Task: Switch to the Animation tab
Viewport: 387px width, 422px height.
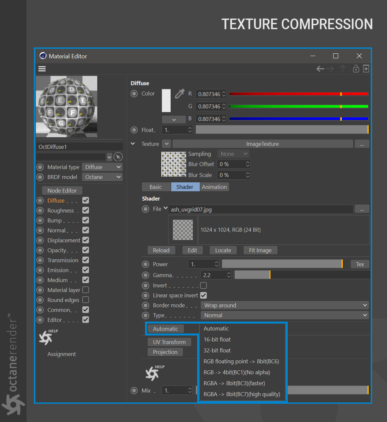Action: click(214, 187)
